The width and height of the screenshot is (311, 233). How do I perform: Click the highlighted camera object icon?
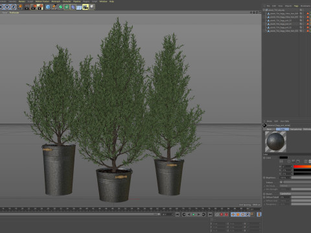click(x=86, y=7)
